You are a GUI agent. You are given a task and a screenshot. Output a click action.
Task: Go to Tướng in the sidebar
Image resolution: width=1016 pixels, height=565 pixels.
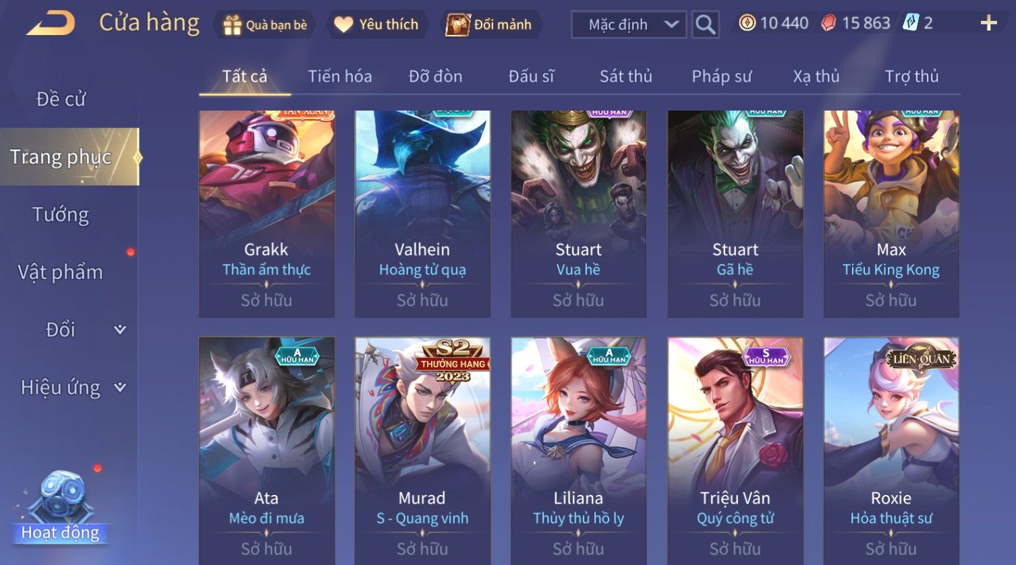(x=61, y=214)
